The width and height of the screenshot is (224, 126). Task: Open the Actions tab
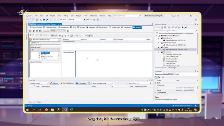coord(81,27)
